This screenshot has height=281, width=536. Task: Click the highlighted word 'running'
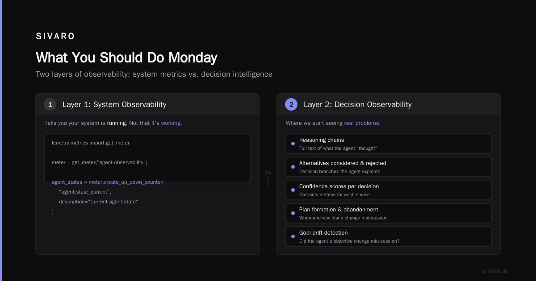[117, 123]
